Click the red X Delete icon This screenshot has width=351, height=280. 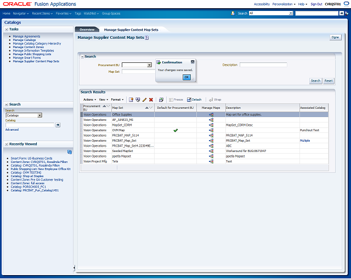pyautogui.click(x=151, y=100)
